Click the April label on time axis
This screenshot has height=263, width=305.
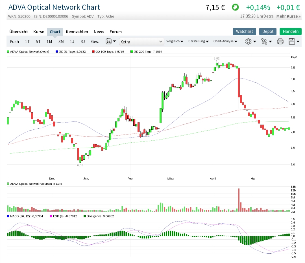click(213, 178)
